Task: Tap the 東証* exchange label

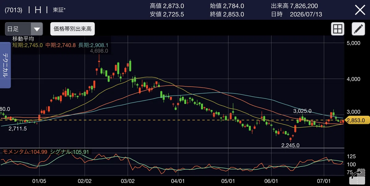Action: pyautogui.click(x=59, y=10)
